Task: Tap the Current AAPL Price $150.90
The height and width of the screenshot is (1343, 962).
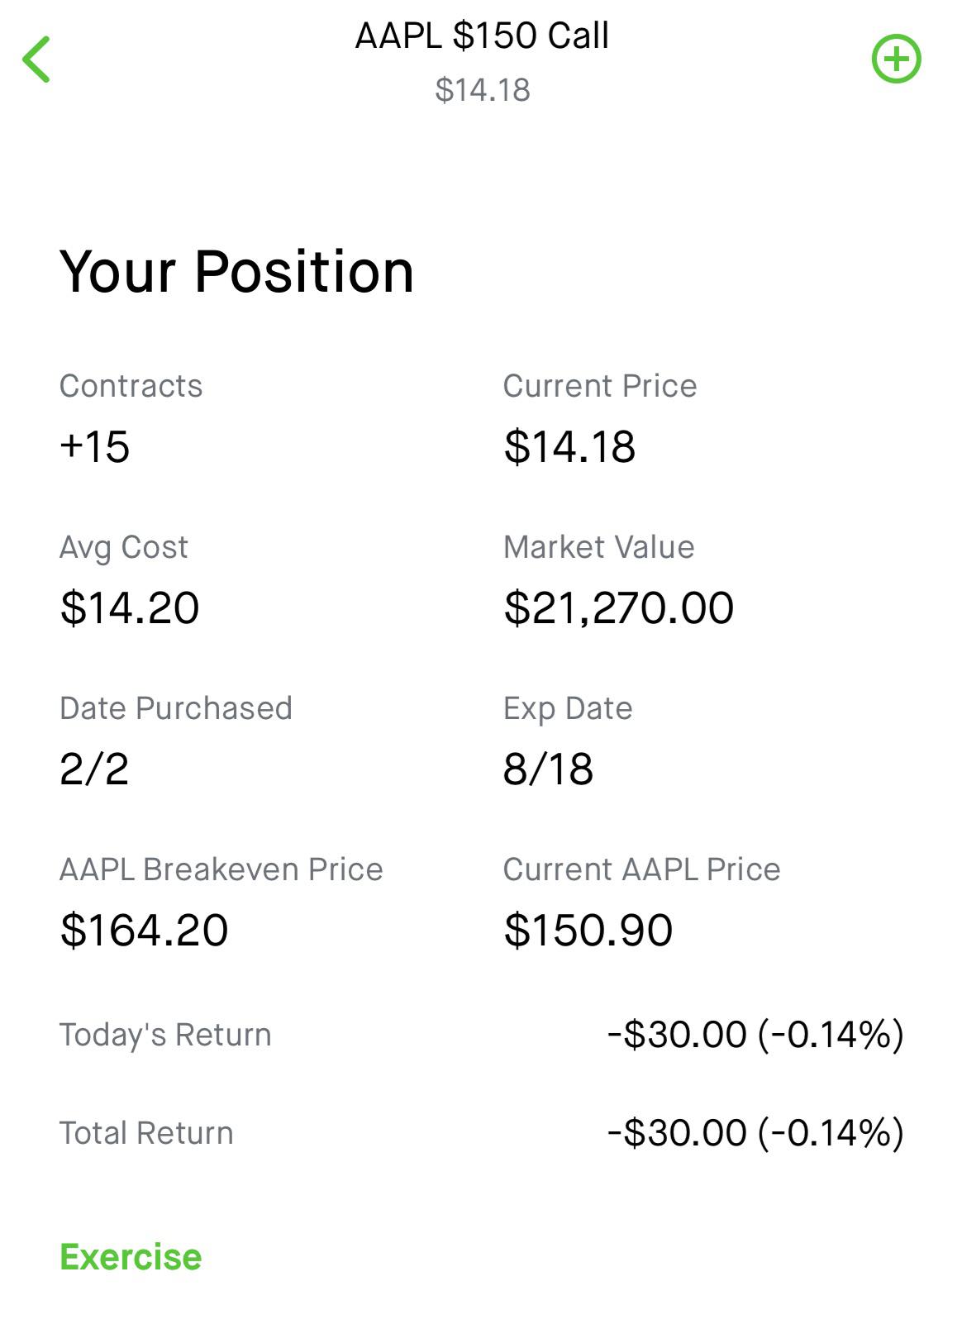Action: point(588,931)
